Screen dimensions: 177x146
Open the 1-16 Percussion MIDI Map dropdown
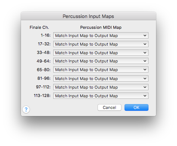(x=101, y=36)
